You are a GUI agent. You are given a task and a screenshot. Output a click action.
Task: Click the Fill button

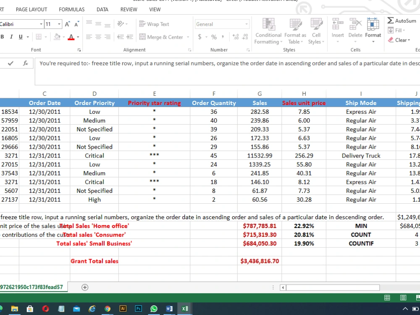tap(396, 30)
